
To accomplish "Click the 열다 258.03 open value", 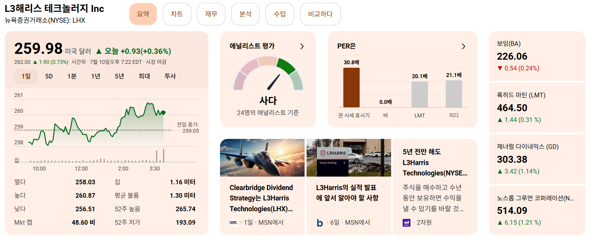I will pyautogui.click(x=85, y=182).
